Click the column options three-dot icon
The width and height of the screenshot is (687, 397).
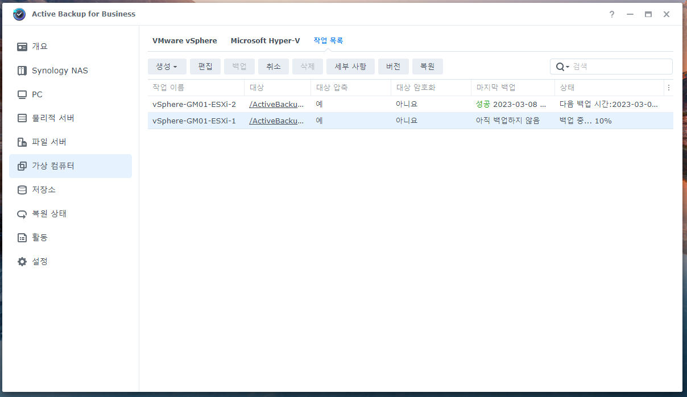[x=669, y=88]
